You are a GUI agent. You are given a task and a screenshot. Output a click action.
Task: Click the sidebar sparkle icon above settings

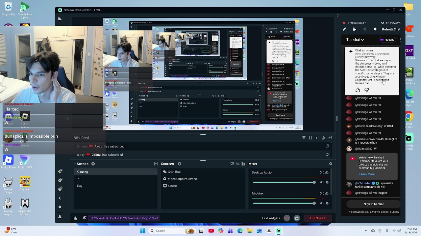60,198
